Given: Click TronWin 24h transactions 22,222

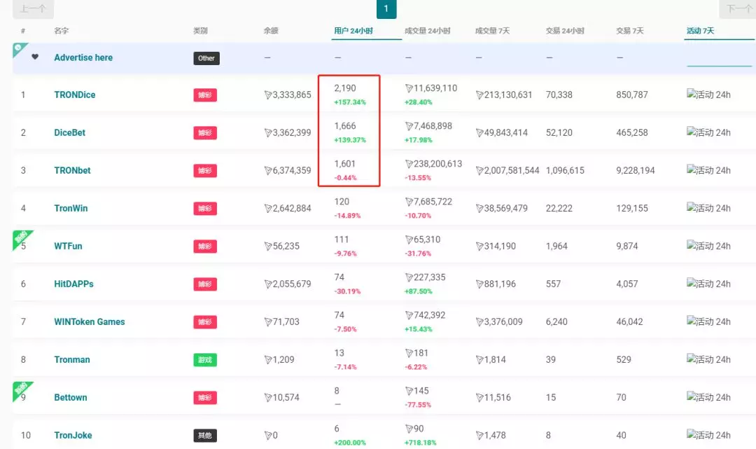Looking at the screenshot, I should pos(559,208).
